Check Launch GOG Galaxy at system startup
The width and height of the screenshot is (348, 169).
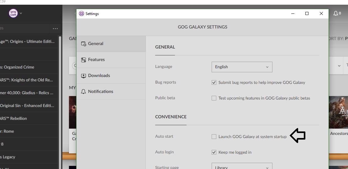coord(214,137)
